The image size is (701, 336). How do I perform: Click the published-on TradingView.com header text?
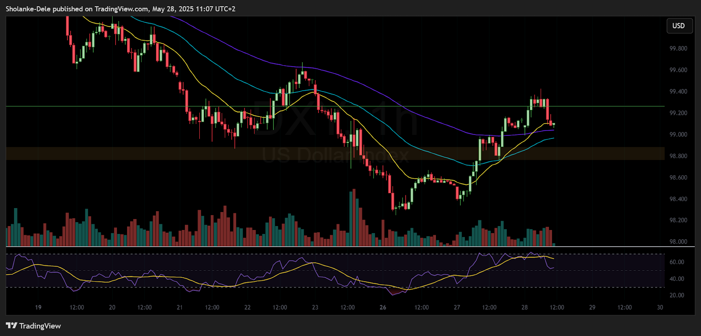120,9
